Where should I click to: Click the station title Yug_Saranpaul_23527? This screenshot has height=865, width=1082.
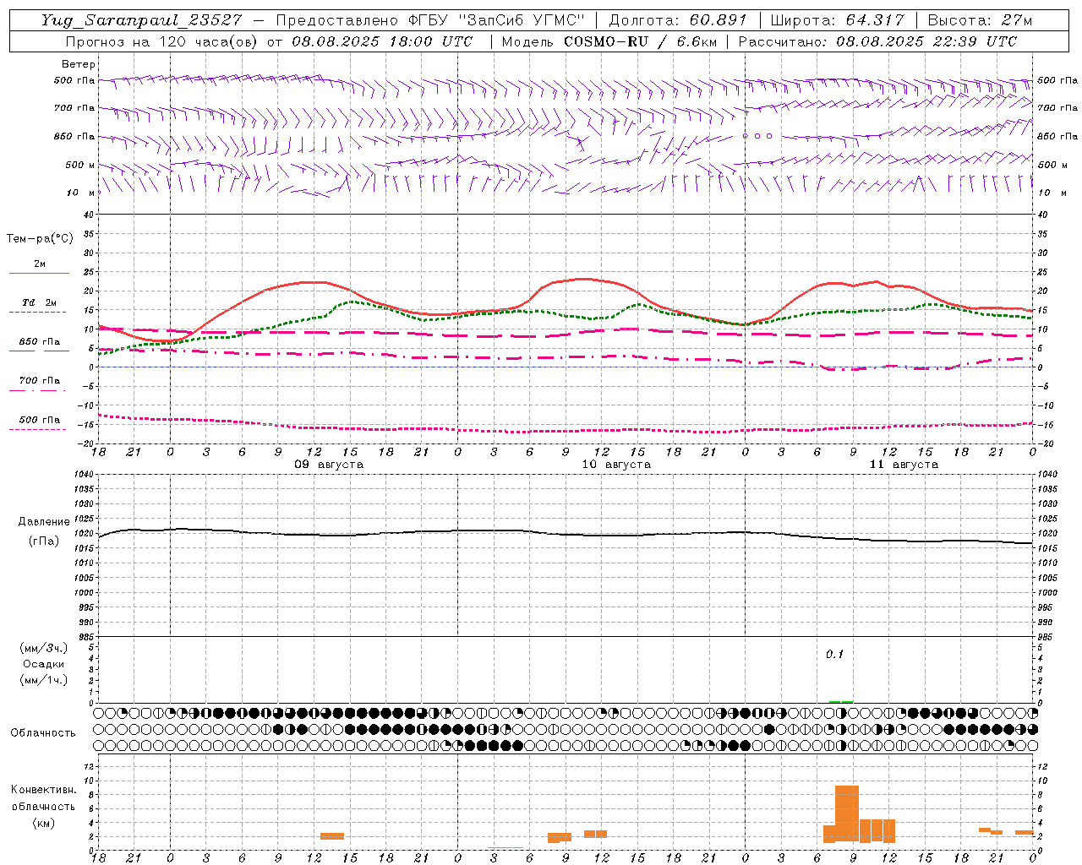[x=142, y=21]
